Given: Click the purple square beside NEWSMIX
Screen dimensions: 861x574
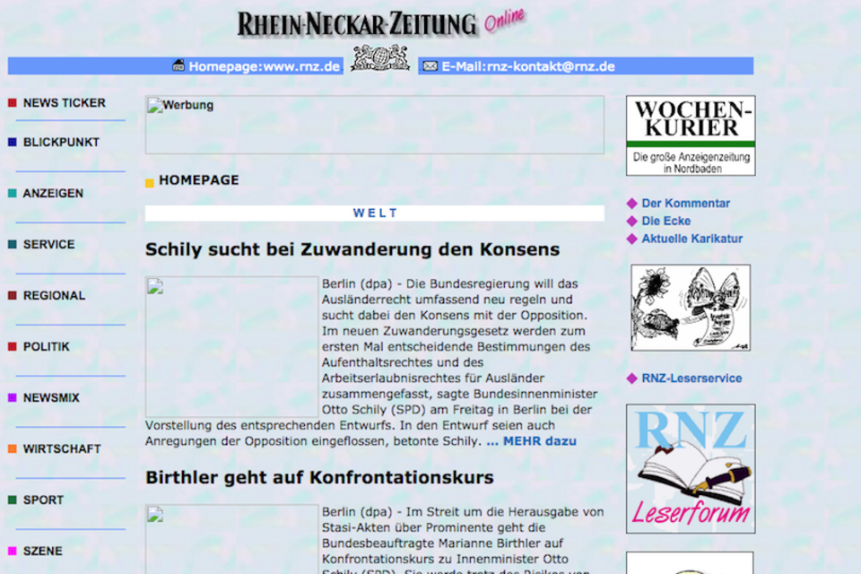Looking at the screenshot, I should click(x=12, y=397).
